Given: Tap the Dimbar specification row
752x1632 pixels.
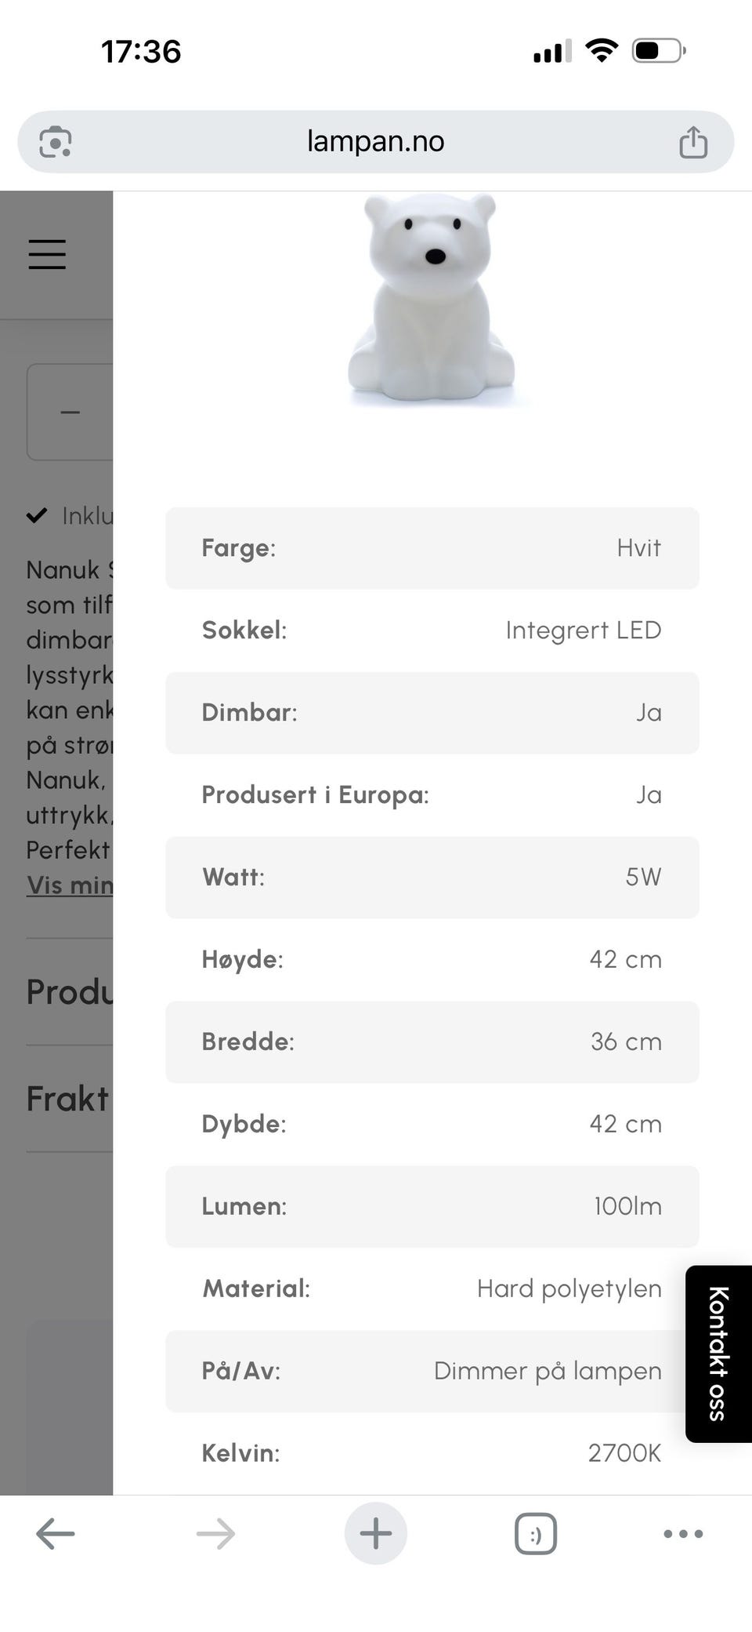Looking at the screenshot, I should 432,712.
